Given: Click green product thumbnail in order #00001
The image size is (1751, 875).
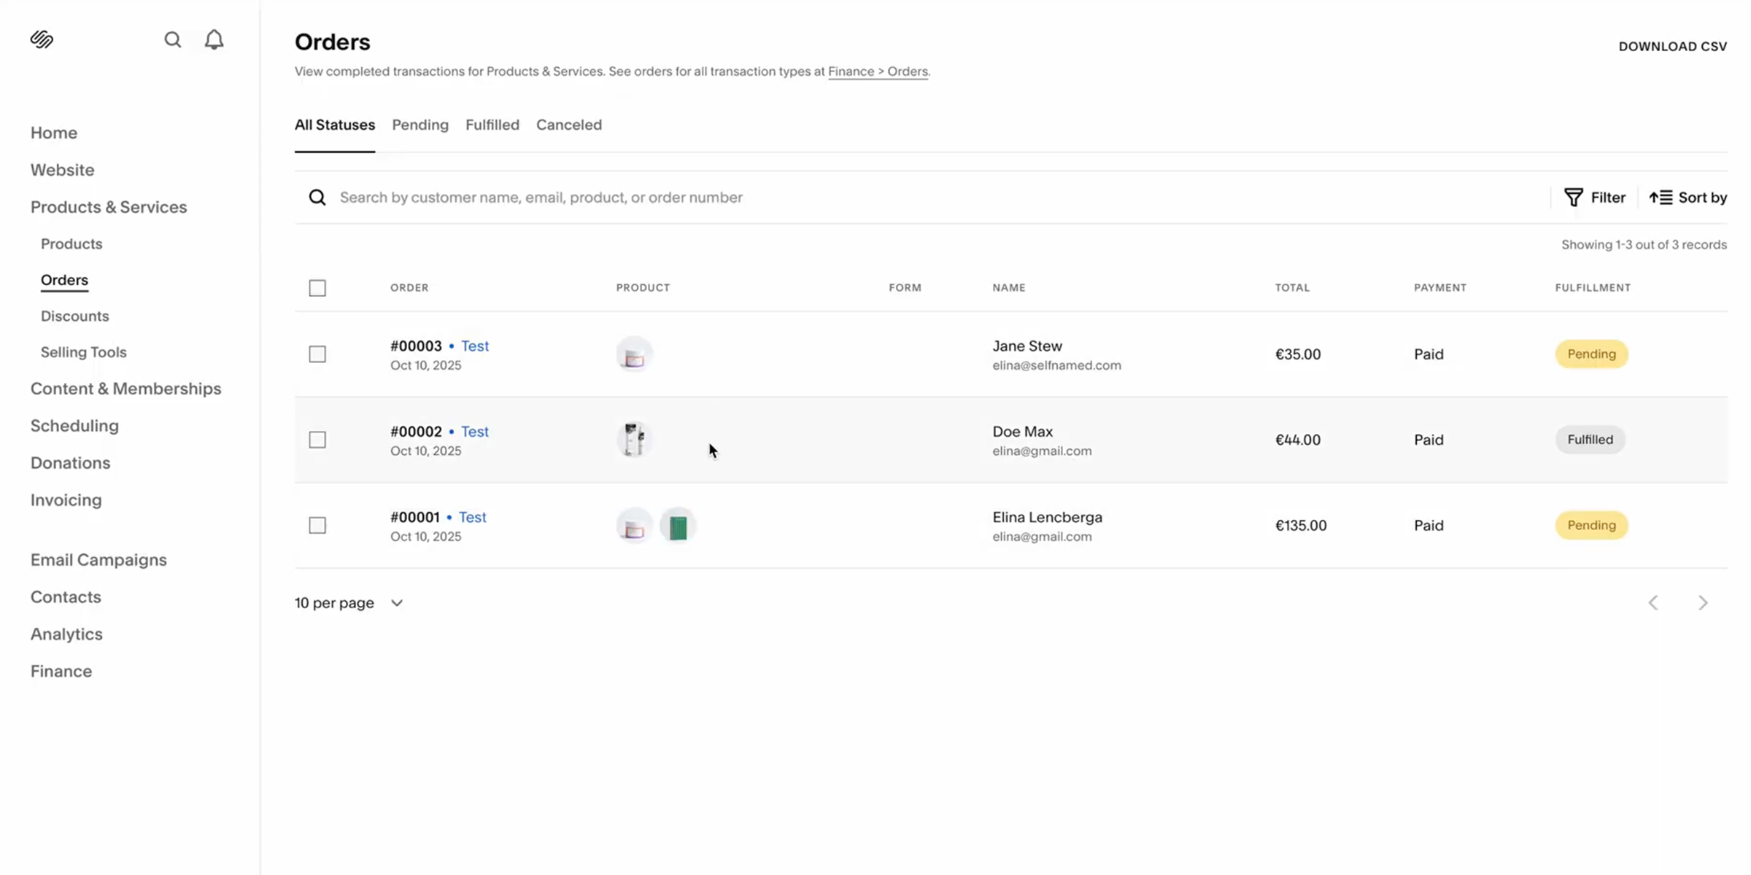Looking at the screenshot, I should (x=678, y=526).
